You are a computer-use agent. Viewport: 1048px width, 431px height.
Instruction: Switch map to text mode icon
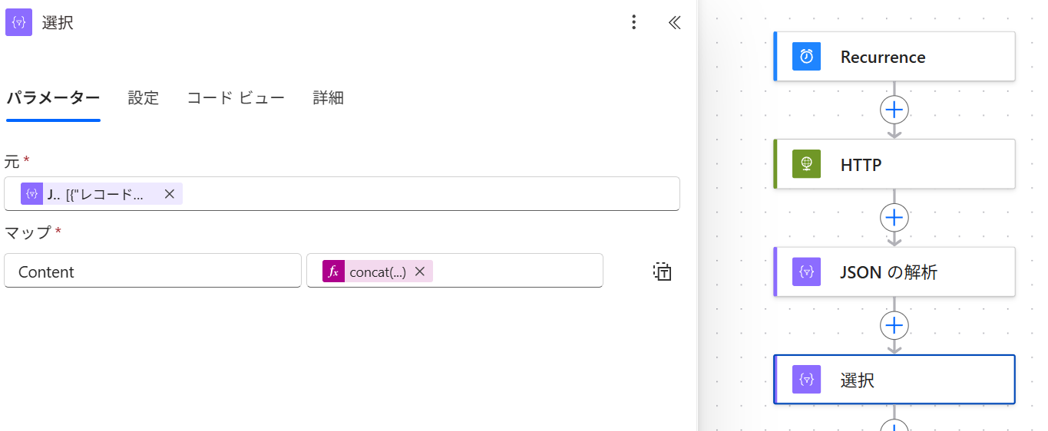pyautogui.click(x=662, y=271)
